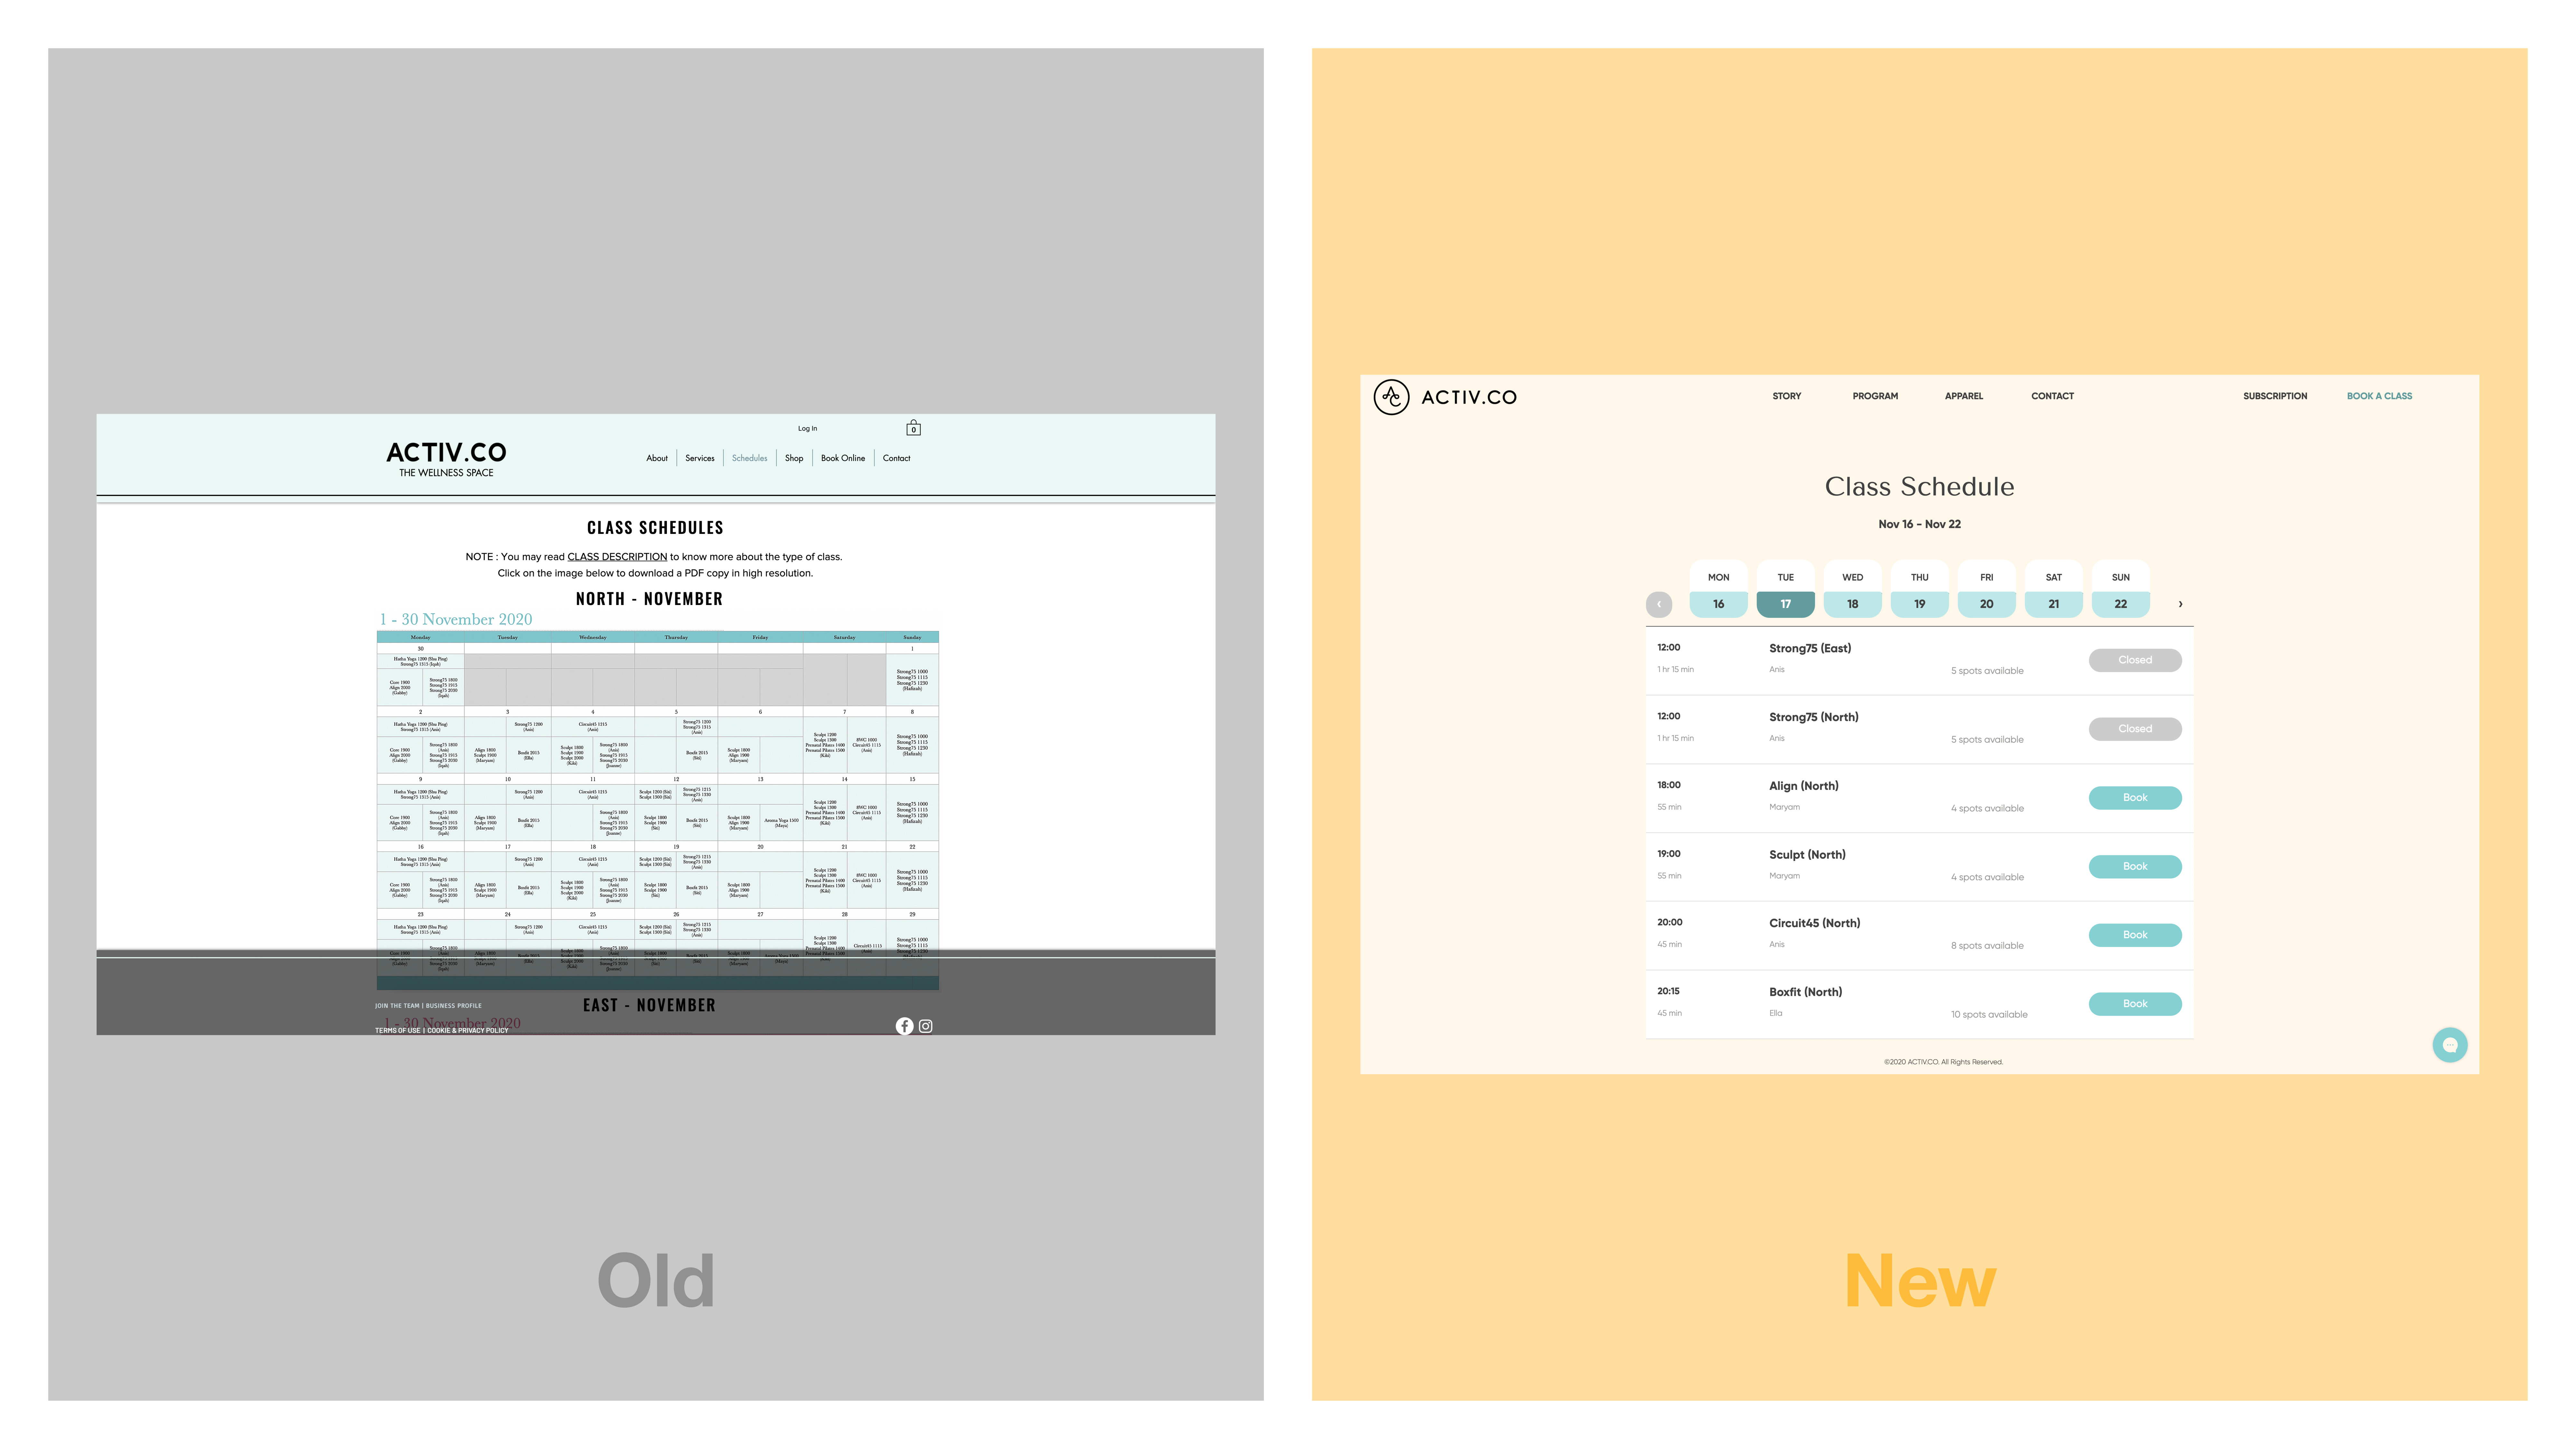Open CONTACT in new site navigation
2576x1449 pixels.
point(2052,396)
